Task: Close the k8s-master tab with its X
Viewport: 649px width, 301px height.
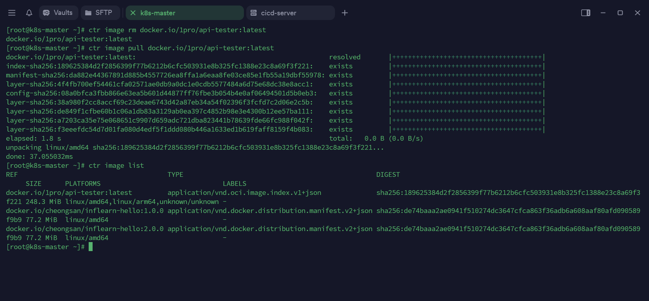Action: pyautogui.click(x=133, y=13)
